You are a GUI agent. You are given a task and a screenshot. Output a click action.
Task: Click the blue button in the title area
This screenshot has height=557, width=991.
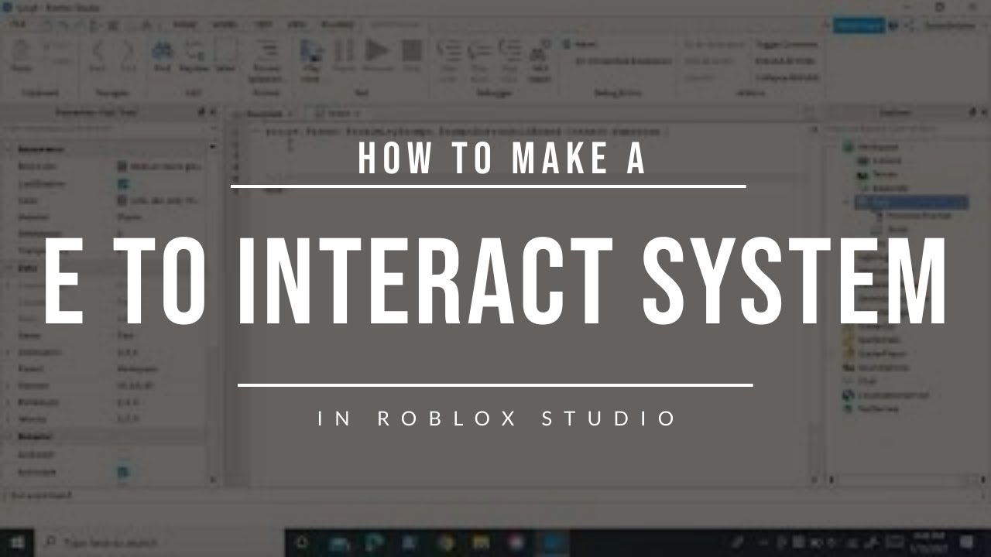(x=859, y=26)
